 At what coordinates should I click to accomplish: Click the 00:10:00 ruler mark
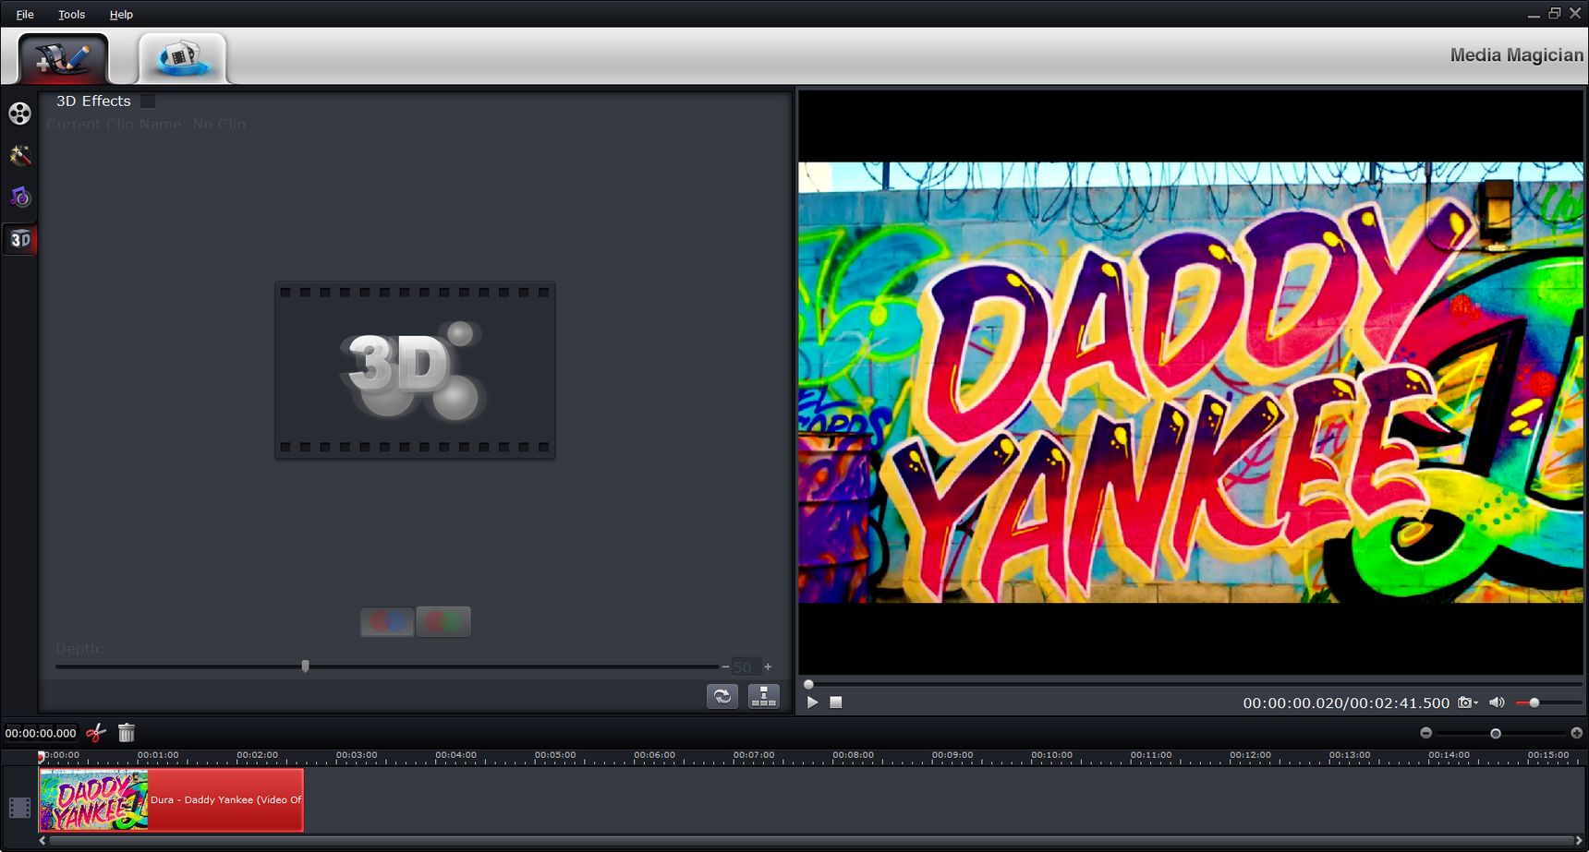[1051, 755]
